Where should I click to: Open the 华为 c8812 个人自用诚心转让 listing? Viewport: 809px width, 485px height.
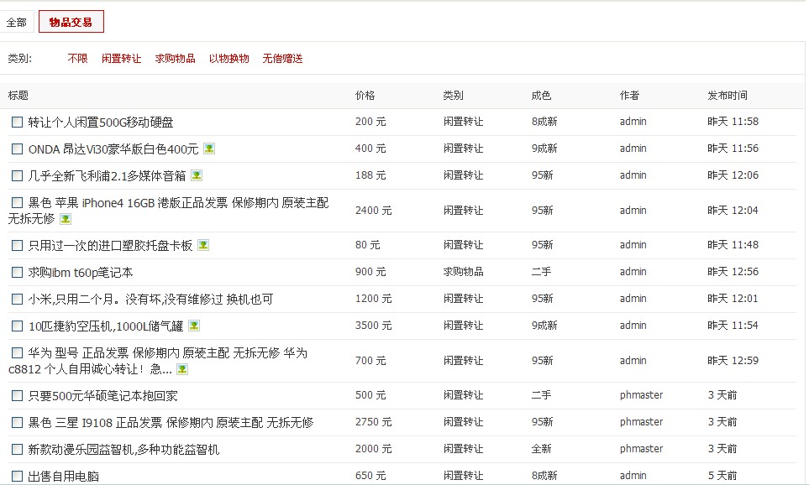158,361
